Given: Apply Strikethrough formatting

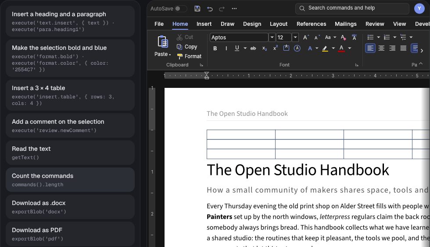Looking at the screenshot, I should 253,49.
